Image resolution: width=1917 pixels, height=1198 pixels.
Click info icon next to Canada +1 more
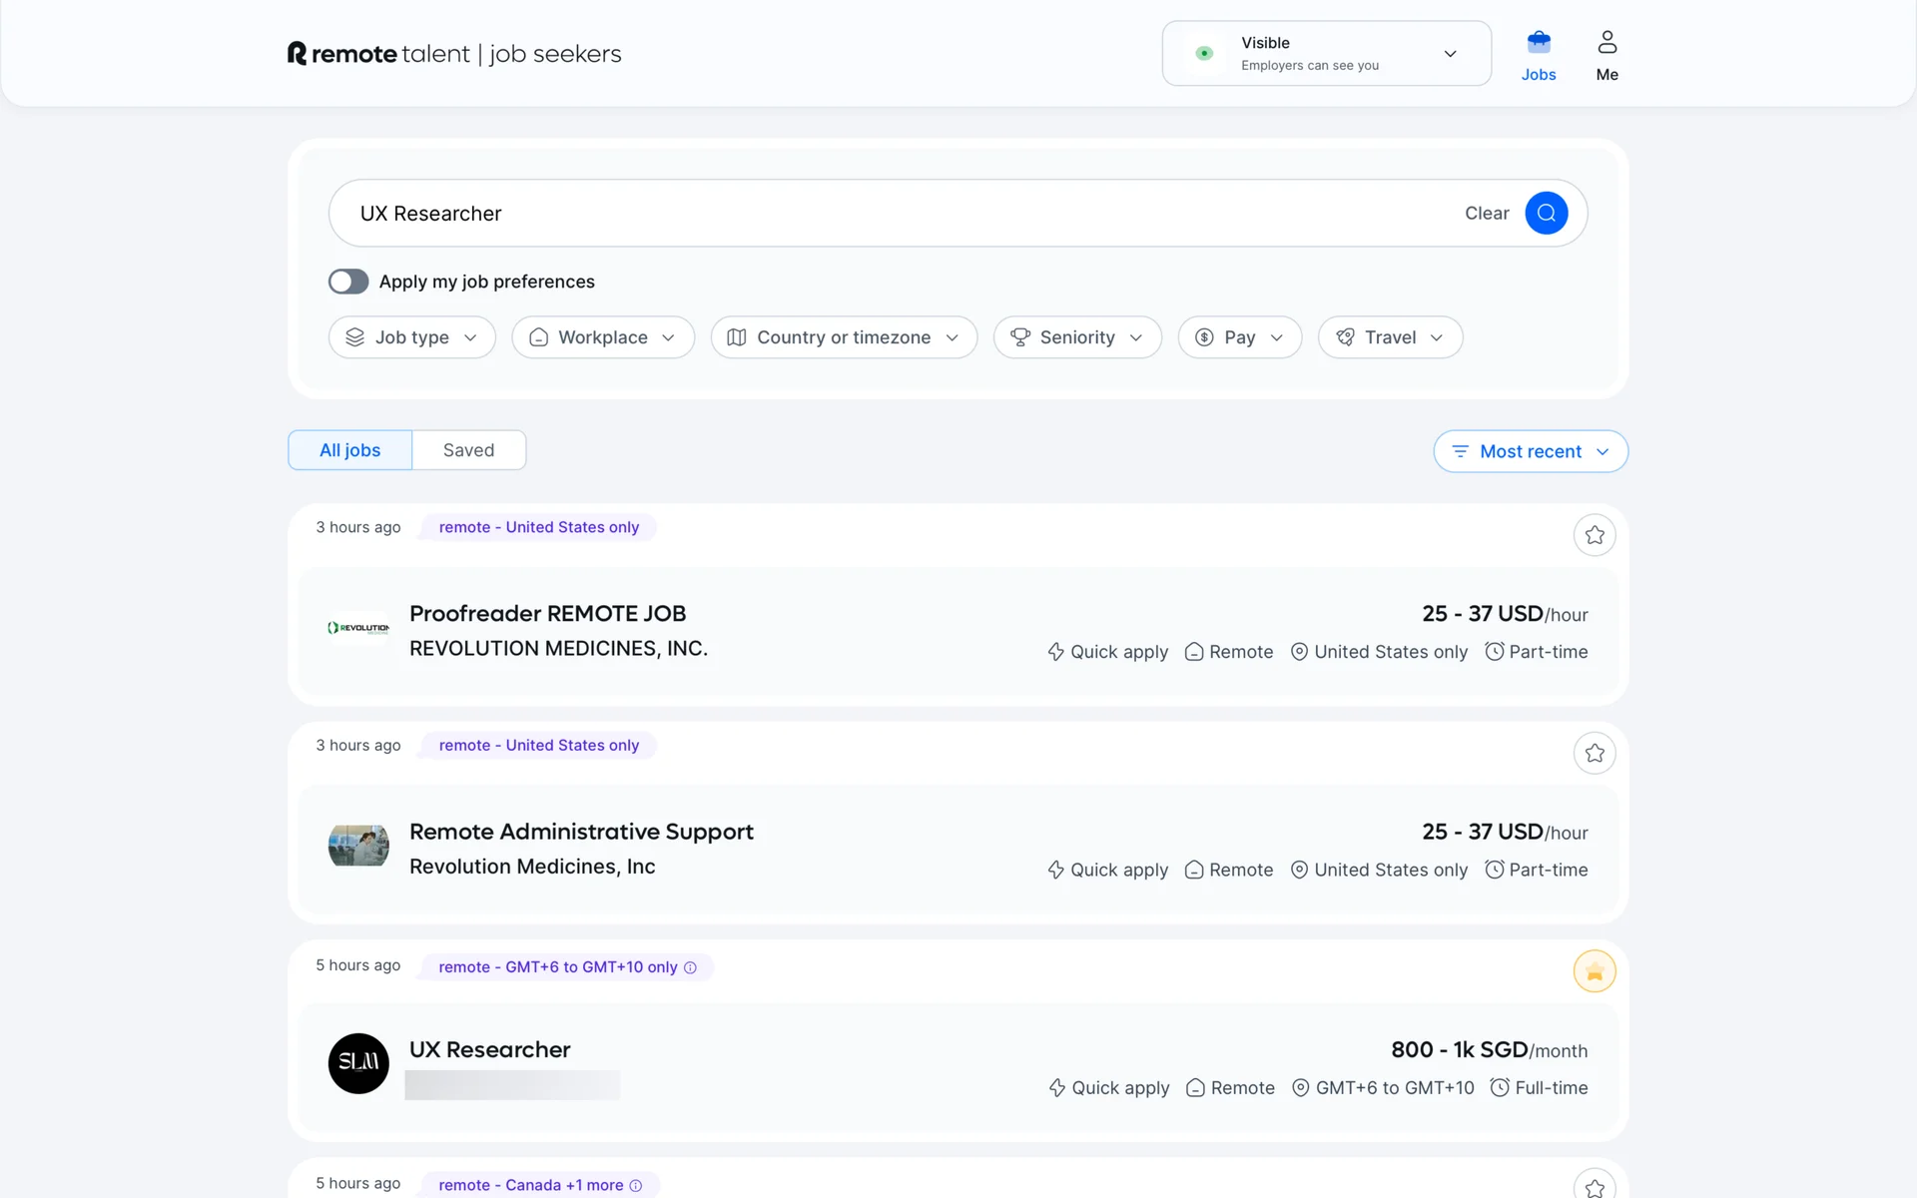(636, 1185)
